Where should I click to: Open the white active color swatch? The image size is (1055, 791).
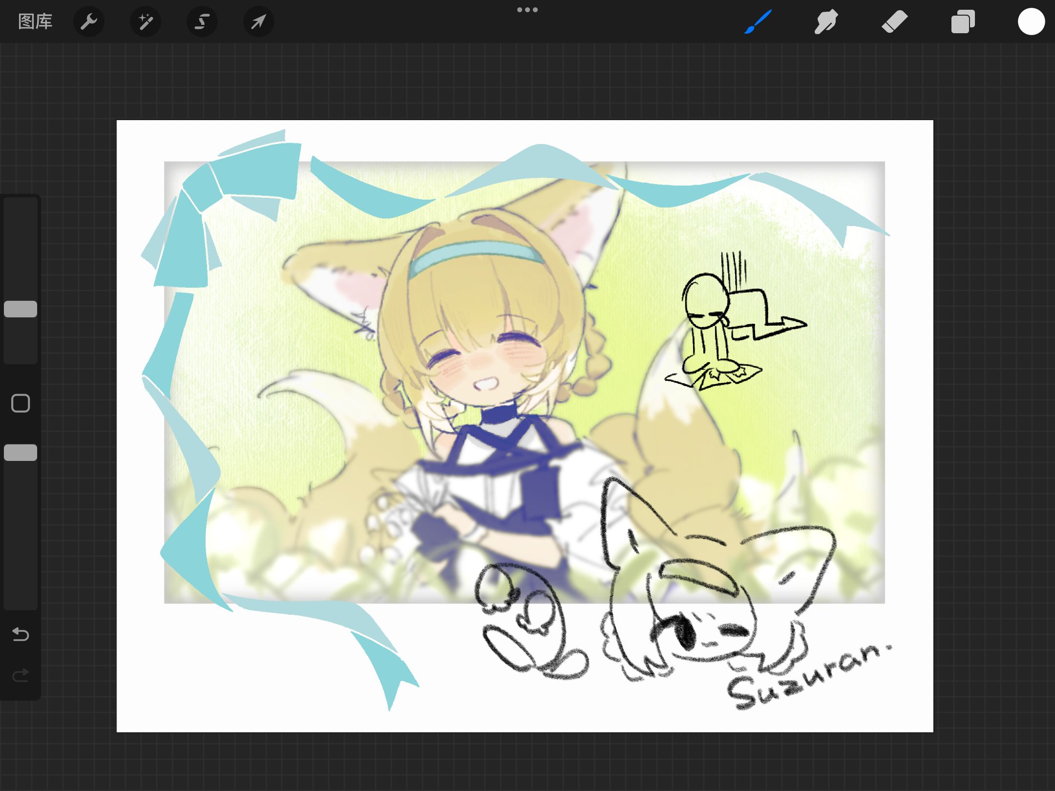coord(1031,21)
